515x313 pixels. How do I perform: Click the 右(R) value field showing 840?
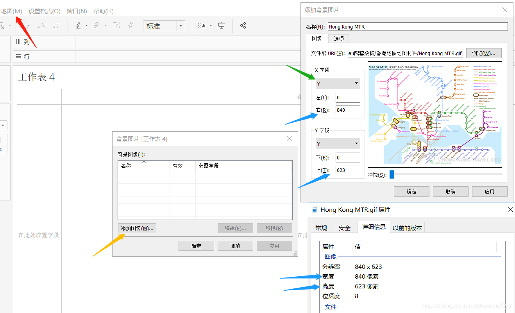coord(348,110)
